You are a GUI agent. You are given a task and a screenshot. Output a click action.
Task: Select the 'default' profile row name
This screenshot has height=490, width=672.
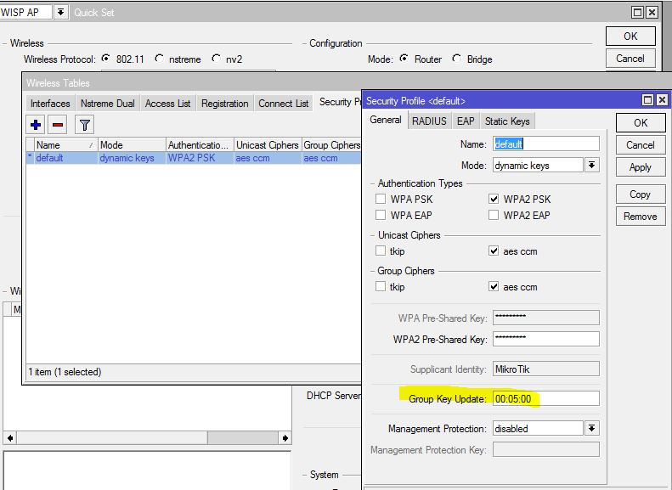(x=49, y=158)
